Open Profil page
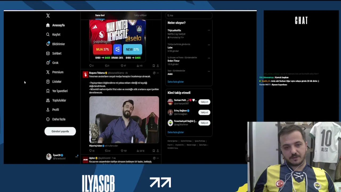Viewport: 341px width, 192px height. (52, 110)
